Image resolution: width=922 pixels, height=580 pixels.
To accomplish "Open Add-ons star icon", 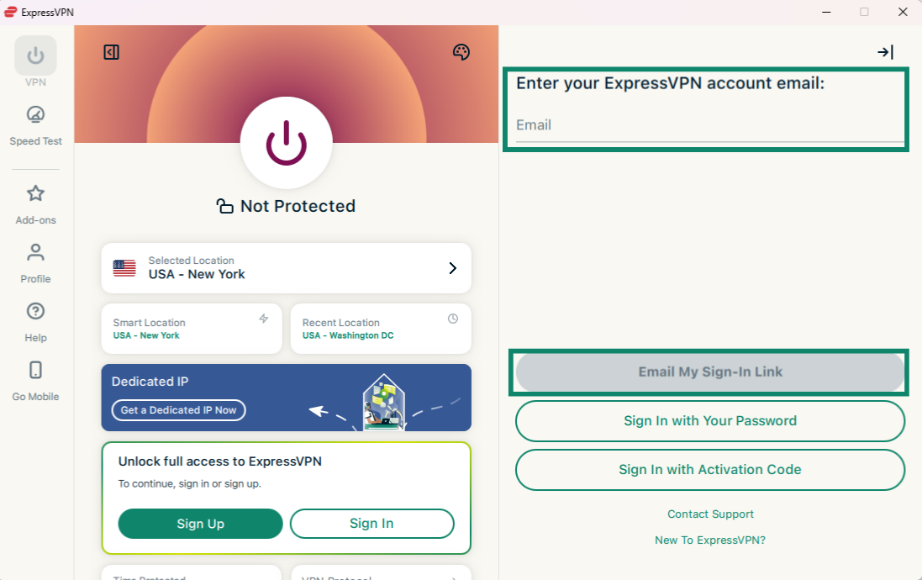I will [x=35, y=194].
